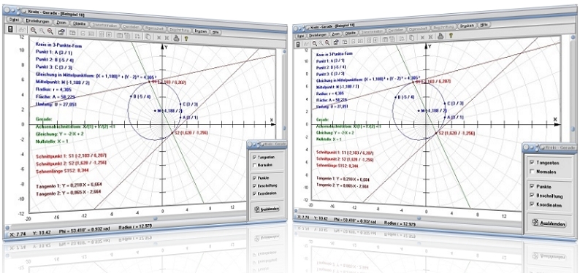Click printer icon in left window toolbar
Screen dimensions: 580x273
point(177,38)
